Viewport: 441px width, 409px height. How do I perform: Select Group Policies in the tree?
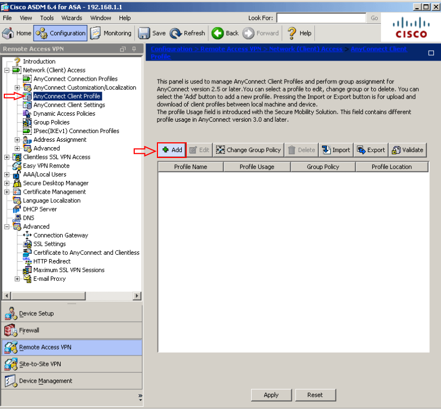pyautogui.click(x=51, y=122)
